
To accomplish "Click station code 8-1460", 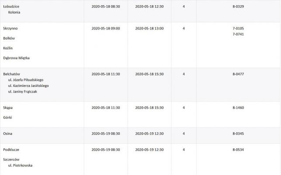I will 238,107.
